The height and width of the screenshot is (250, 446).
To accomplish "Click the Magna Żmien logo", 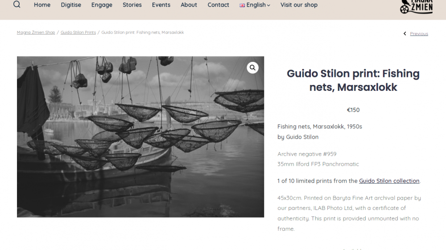I will (x=416, y=7).
